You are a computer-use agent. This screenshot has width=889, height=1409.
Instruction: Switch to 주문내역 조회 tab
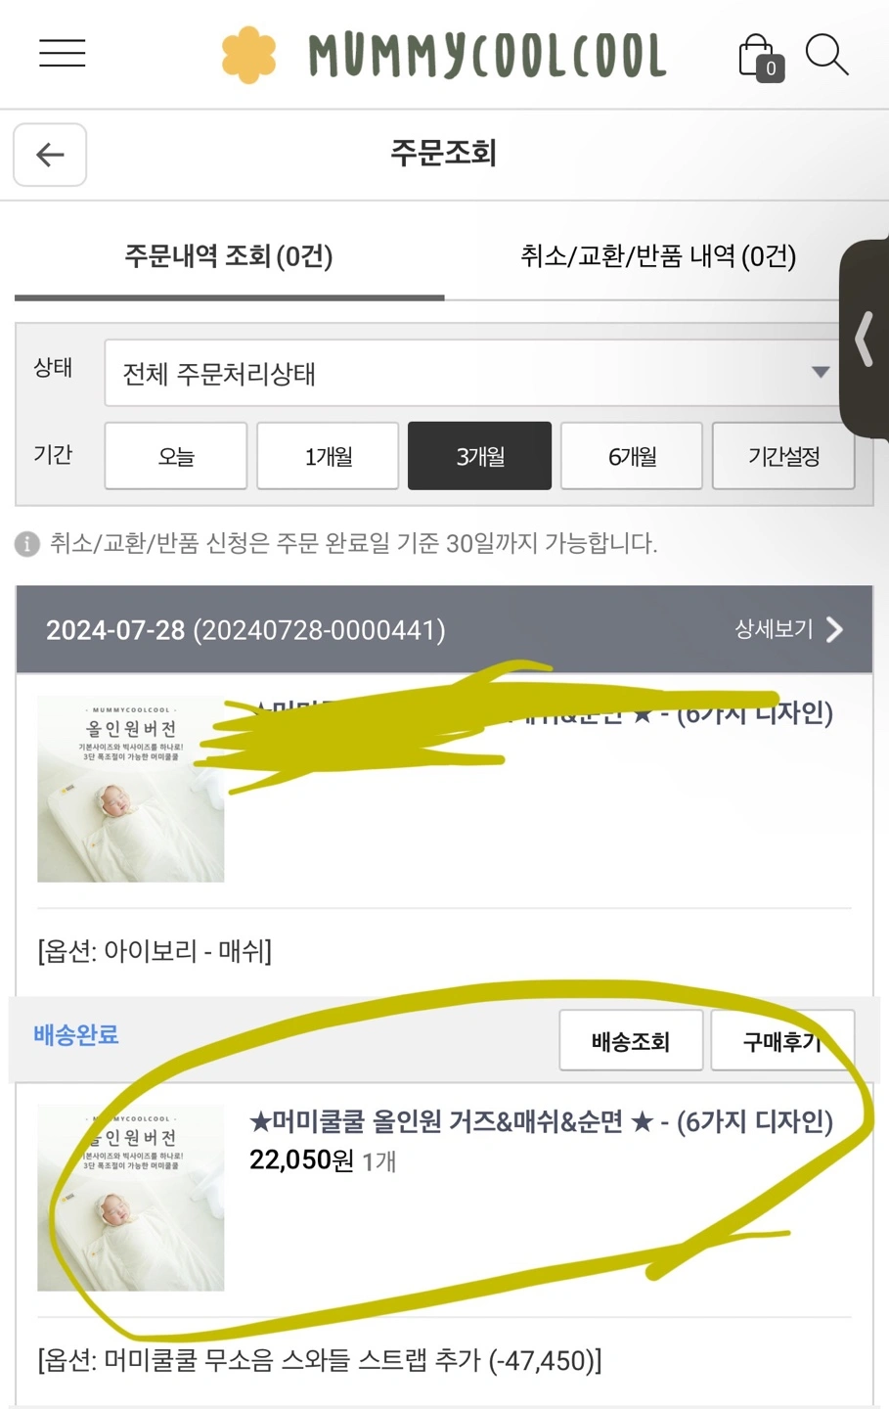229,256
